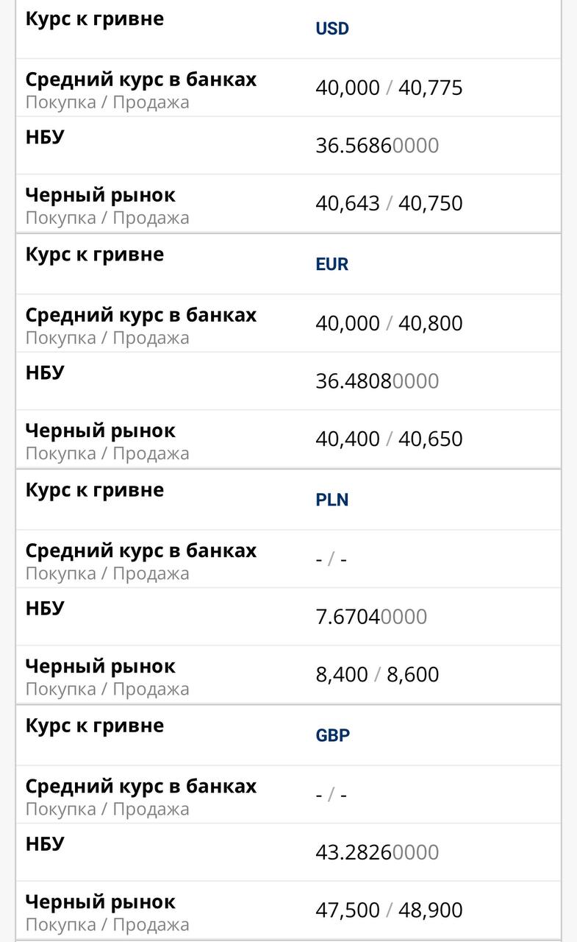Click the empty GBP average bank rate
This screenshot has width=577, height=942.
[x=331, y=795]
